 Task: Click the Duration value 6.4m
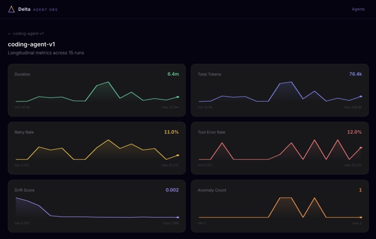173,74
